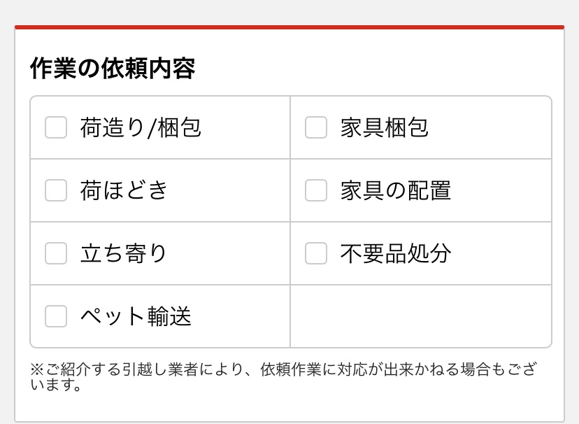Screen dimensions: 579x424
Task: Click the 家具梱包 label text
Action: (385, 127)
